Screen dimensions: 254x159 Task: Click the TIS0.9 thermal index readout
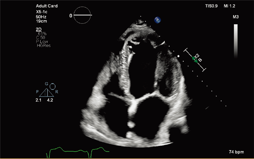211,6
